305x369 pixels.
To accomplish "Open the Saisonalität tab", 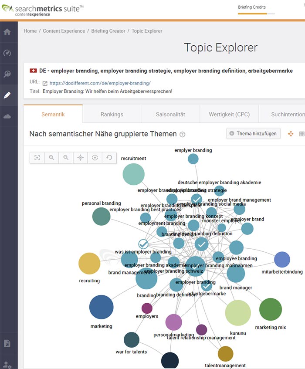I will coord(170,114).
